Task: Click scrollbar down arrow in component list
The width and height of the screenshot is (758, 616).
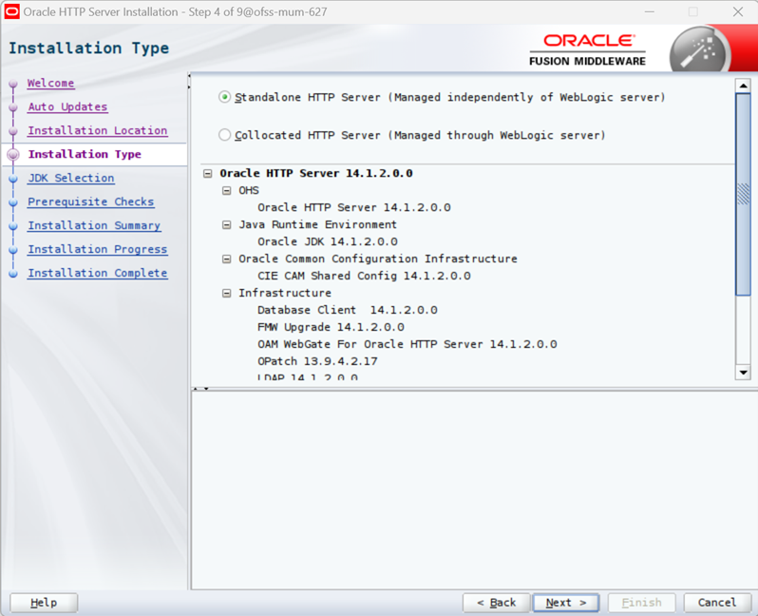Action: [743, 373]
